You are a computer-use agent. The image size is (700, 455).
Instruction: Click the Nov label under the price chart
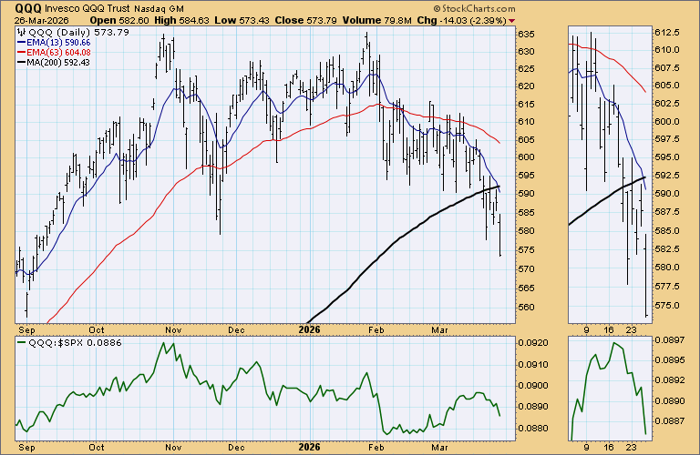(x=173, y=329)
